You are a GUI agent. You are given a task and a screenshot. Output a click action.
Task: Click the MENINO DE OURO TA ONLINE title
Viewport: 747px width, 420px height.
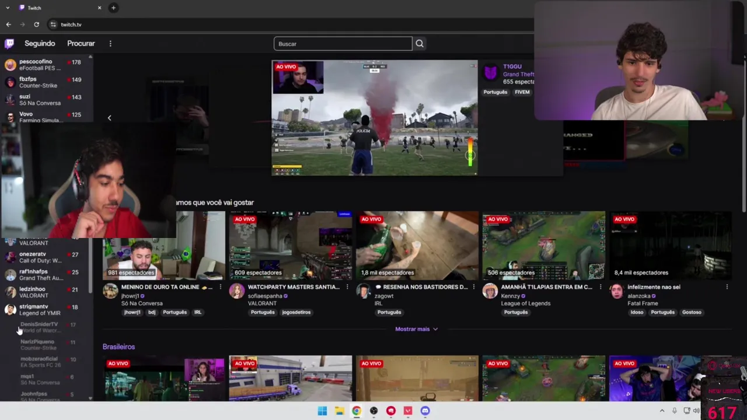(167, 287)
